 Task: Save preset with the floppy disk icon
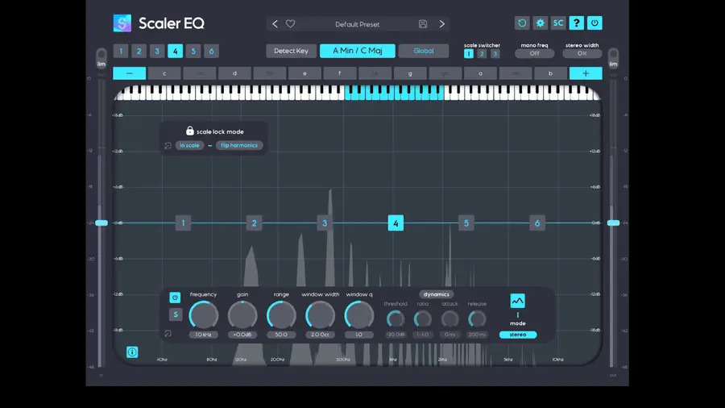coord(423,23)
